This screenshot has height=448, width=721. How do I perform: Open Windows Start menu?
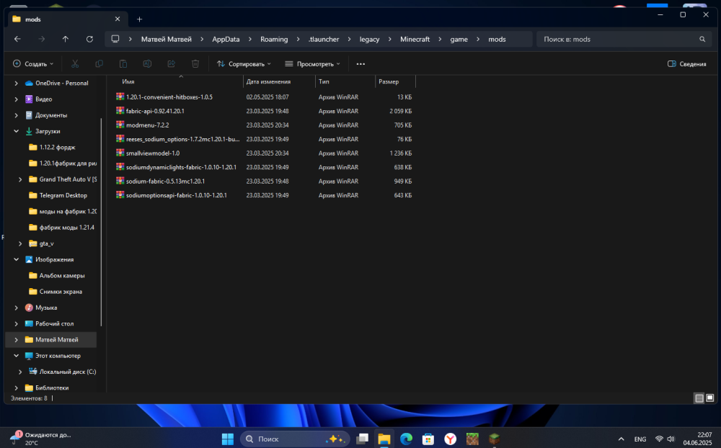(x=228, y=439)
